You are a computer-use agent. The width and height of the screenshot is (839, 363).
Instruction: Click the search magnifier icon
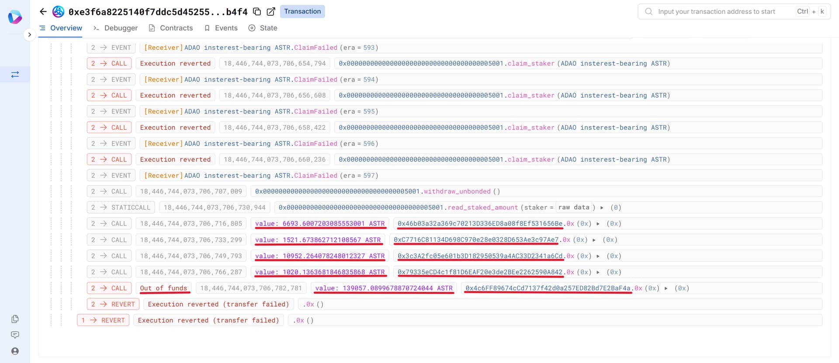pyautogui.click(x=649, y=12)
